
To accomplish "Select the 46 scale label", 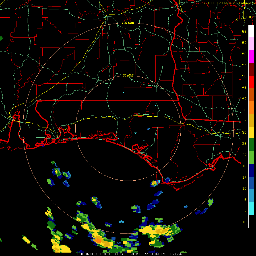I will pos(244,88).
